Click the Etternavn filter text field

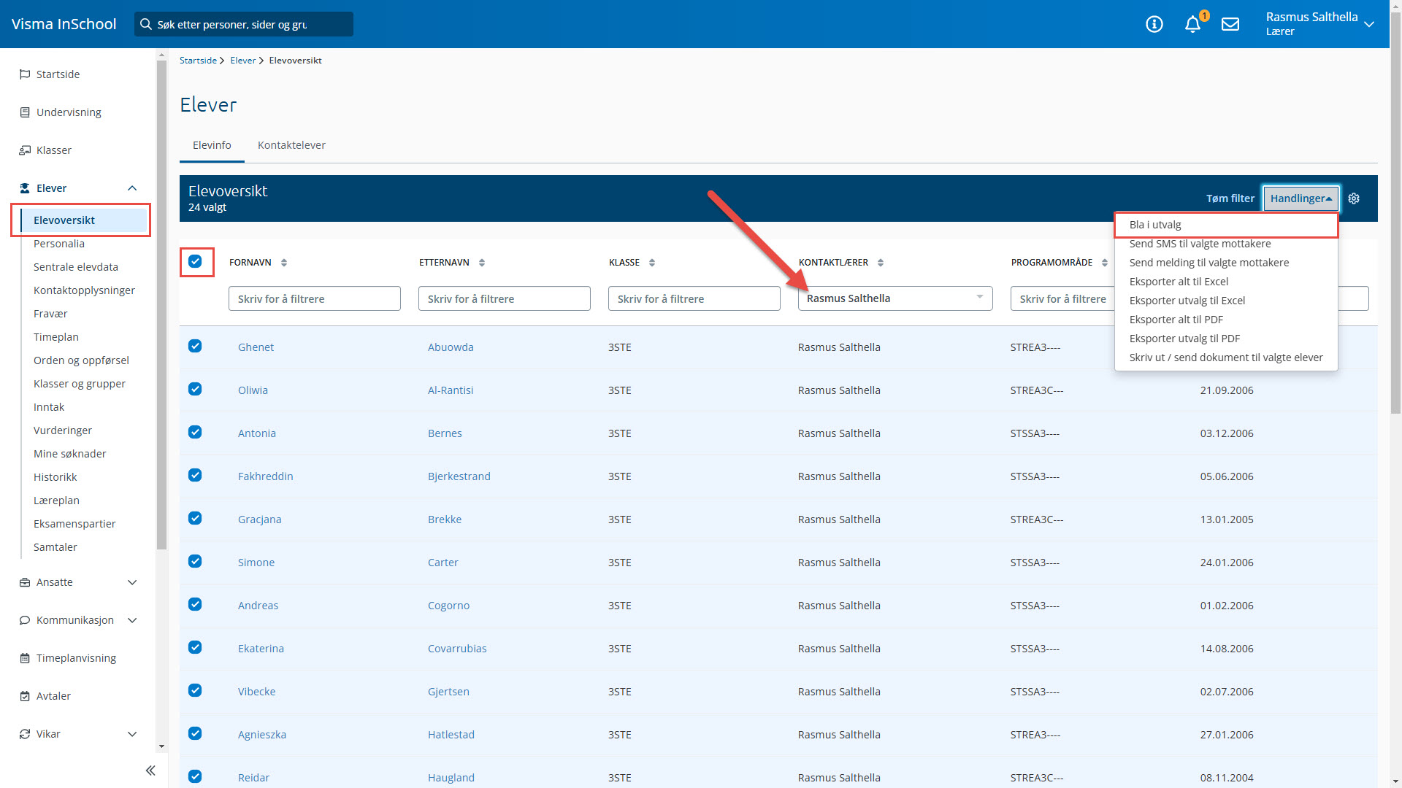[x=504, y=298]
